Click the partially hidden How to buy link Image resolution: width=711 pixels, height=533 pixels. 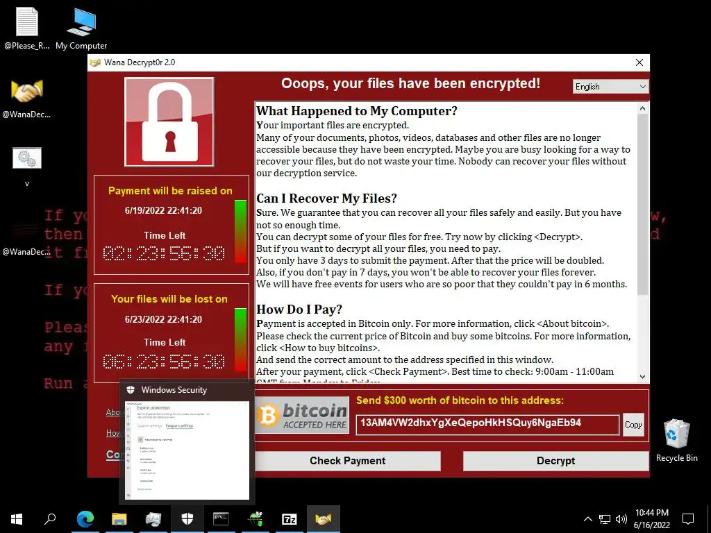point(112,433)
